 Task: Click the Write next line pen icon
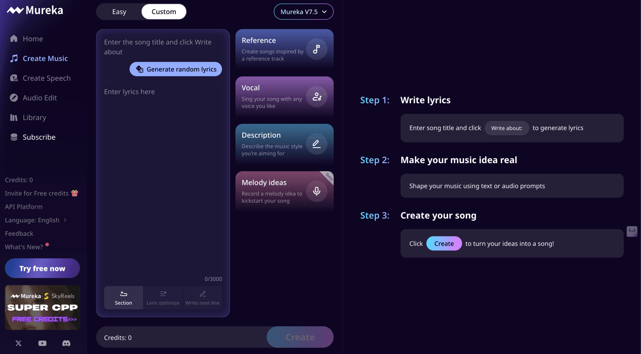pos(203,294)
